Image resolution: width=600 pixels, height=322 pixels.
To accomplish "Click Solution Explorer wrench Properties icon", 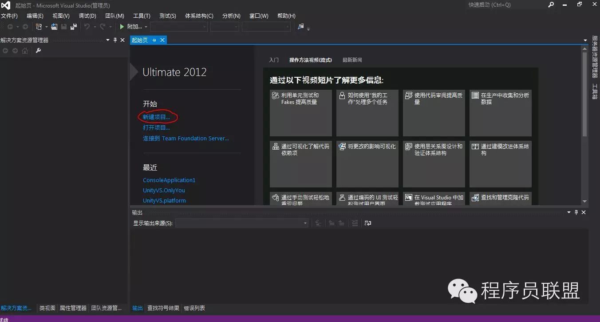I will click(x=38, y=51).
